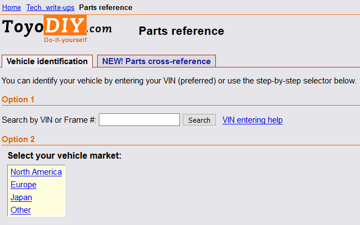Focus the VIN or Frame number field
Viewport: 360px width, 225px height.
(139, 120)
